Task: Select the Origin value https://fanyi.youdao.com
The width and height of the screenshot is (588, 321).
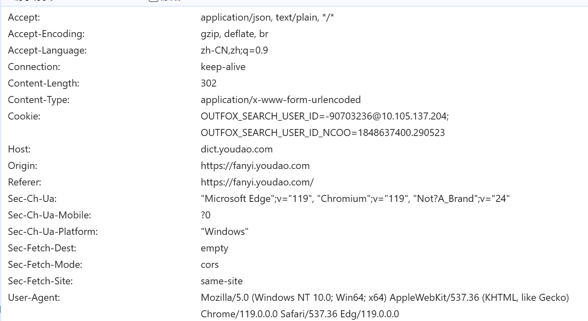Action: tap(255, 166)
